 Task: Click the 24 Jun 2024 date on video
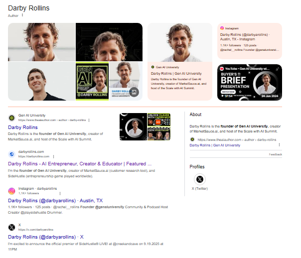[270, 96]
